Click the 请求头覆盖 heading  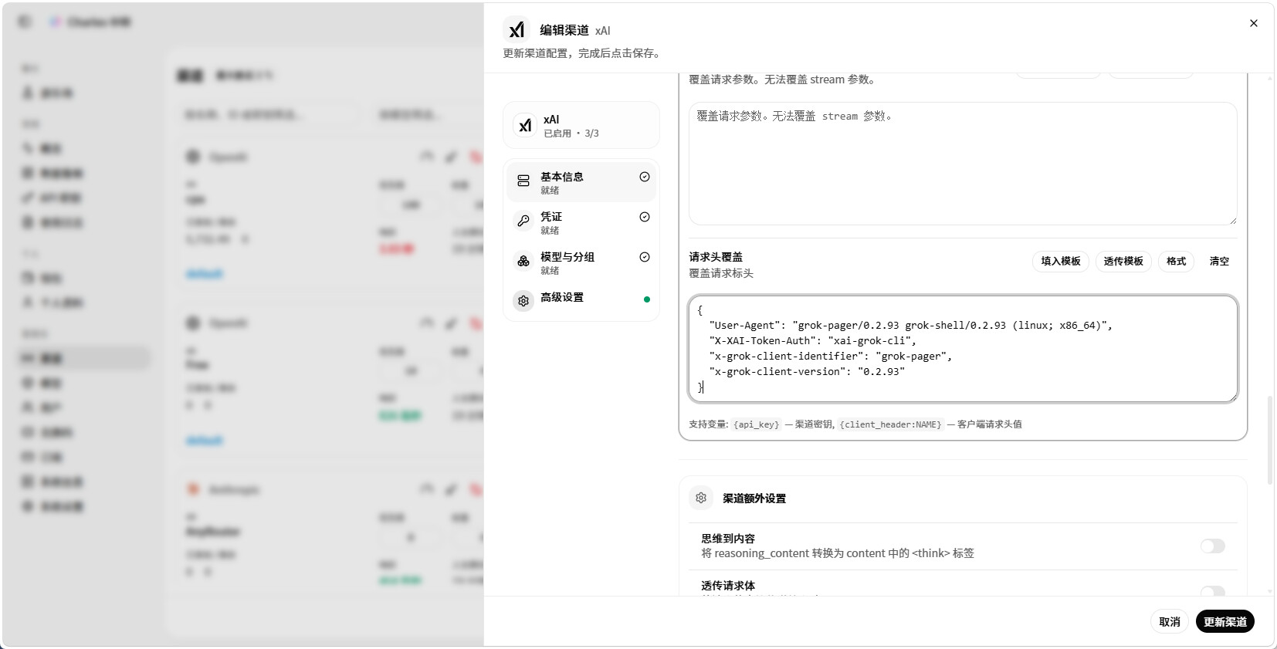pos(716,257)
